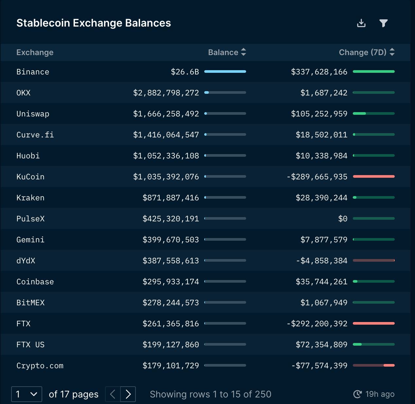This screenshot has height=404, width=415.
Task: Click the Change (7D) header label
Action: (363, 52)
